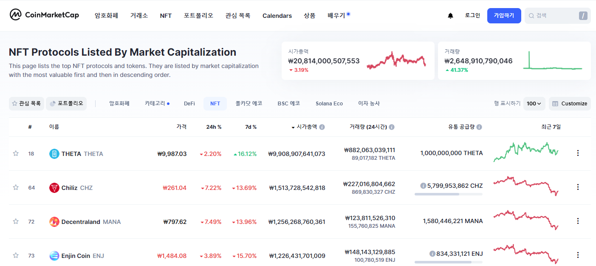Click the 시가총액 column info icon

[322, 127]
